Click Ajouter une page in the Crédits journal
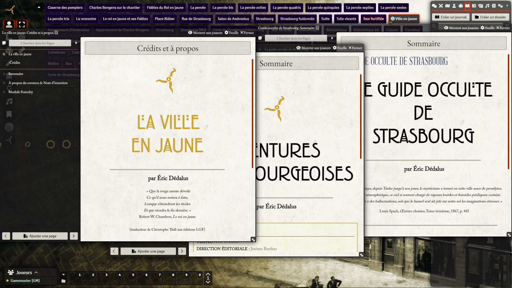 tap(40, 236)
